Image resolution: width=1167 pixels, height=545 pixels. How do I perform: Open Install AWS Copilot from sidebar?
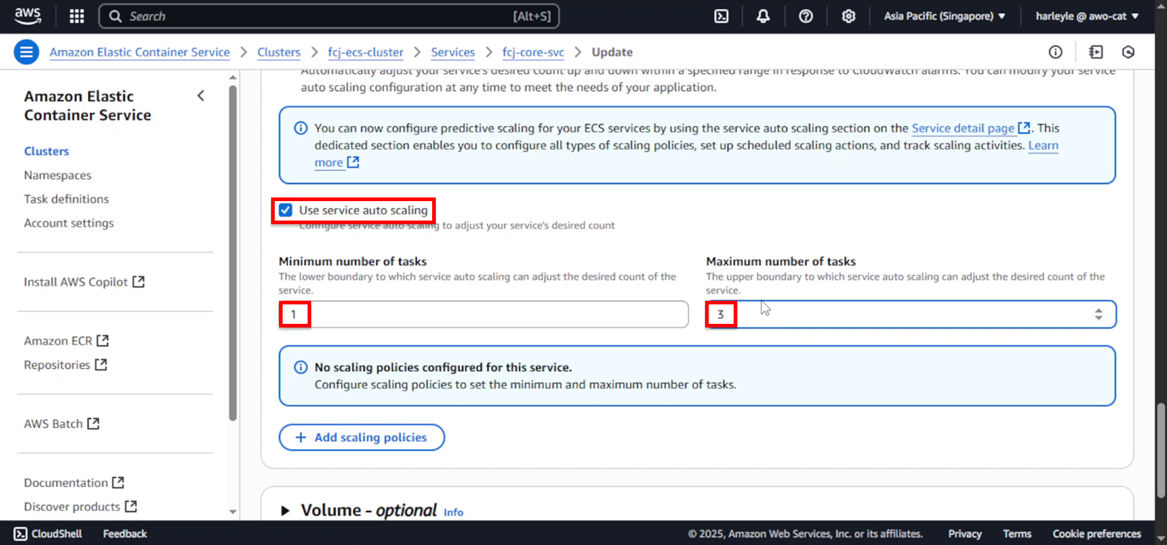pos(76,282)
